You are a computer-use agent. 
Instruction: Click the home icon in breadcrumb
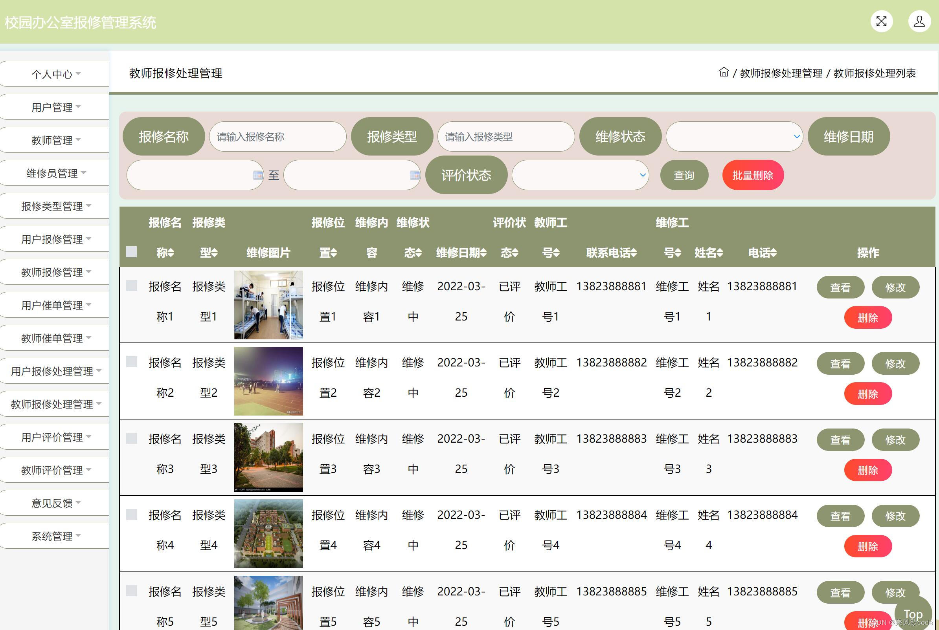[724, 72]
